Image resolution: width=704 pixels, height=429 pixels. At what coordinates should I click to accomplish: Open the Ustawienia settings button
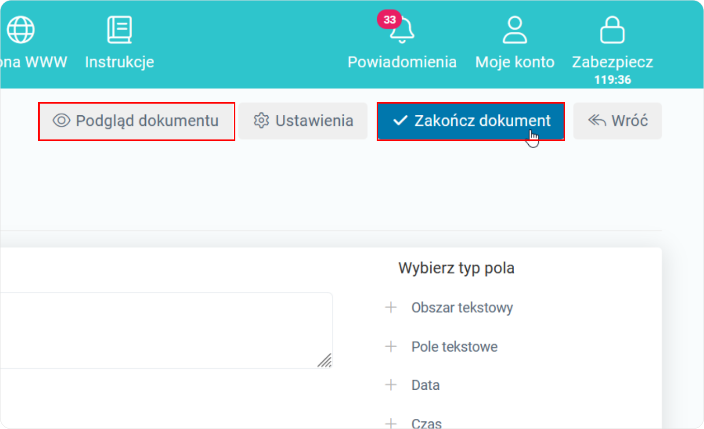click(x=303, y=121)
